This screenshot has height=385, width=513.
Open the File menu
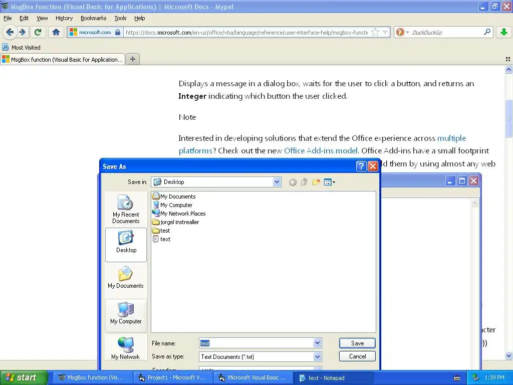8,18
